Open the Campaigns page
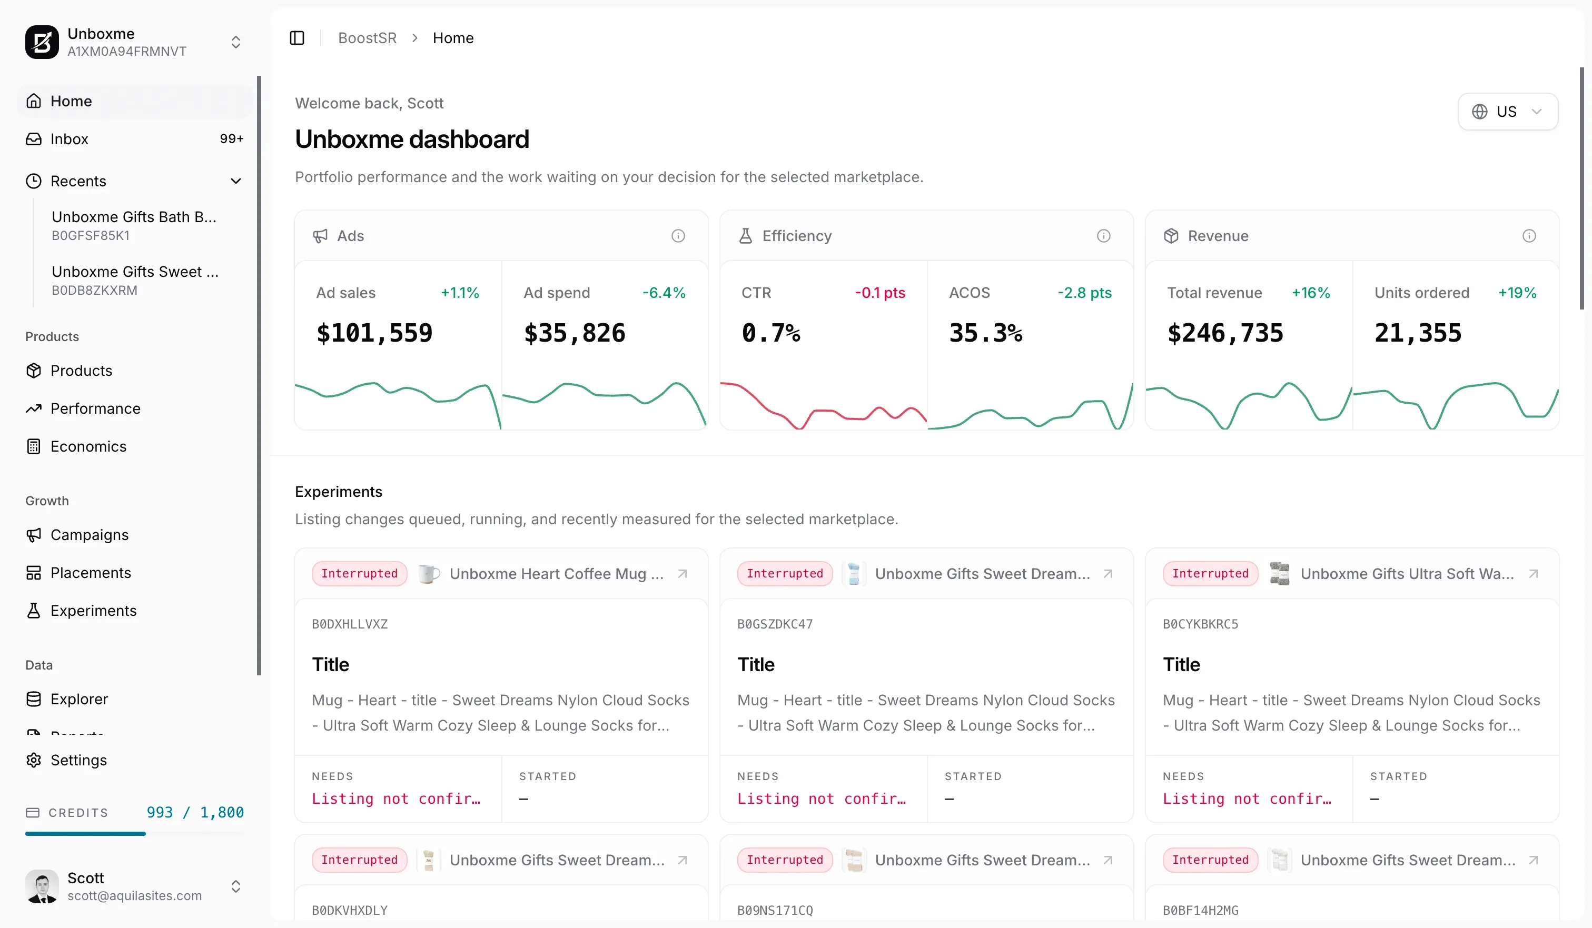 point(134,535)
